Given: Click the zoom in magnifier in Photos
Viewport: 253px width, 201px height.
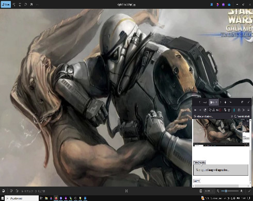Looking at the screenshot, I should pyautogui.click(x=241, y=191).
